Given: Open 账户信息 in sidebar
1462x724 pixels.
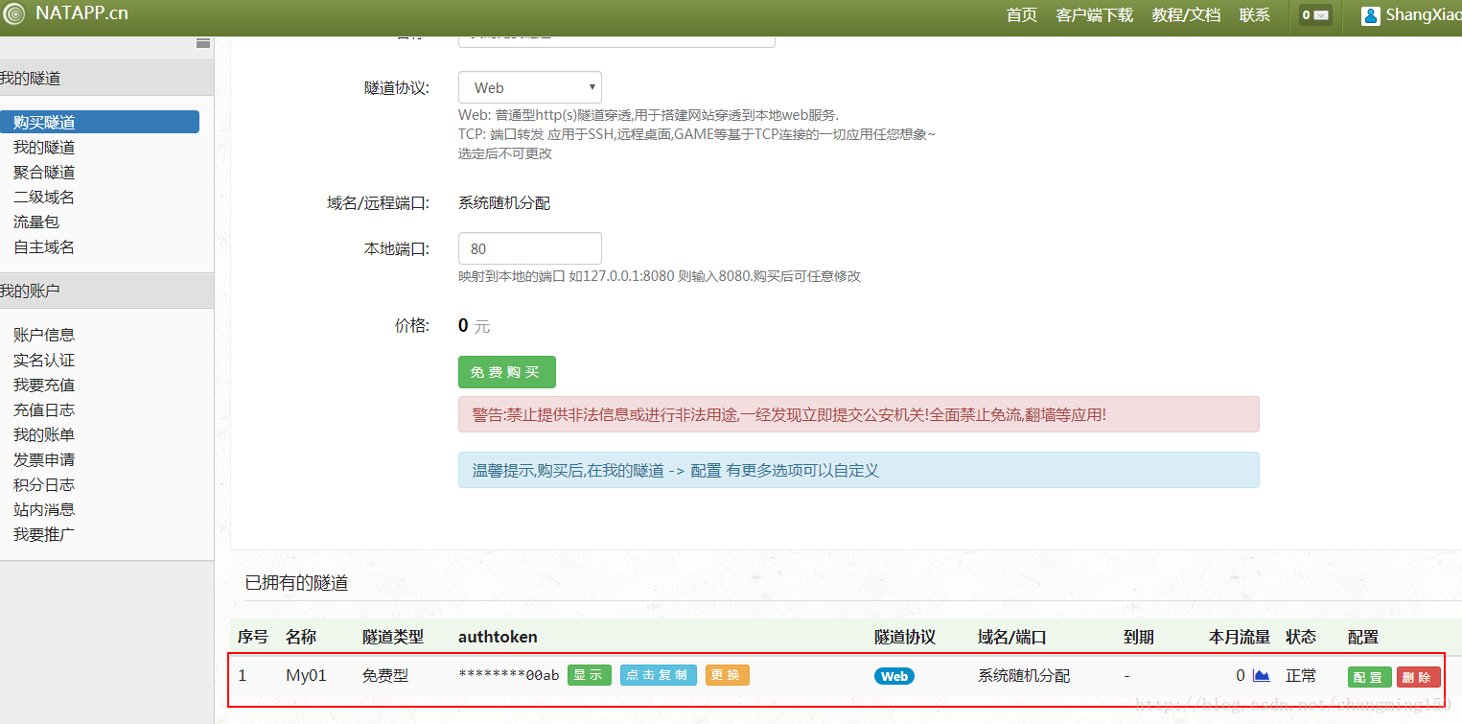Looking at the screenshot, I should [x=44, y=335].
